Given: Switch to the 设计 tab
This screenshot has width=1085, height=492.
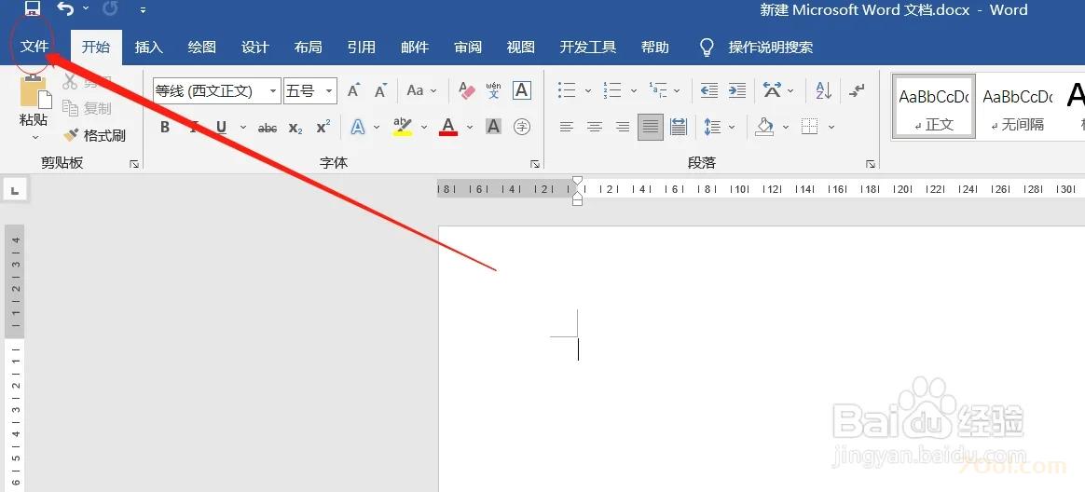Looking at the screenshot, I should point(254,47).
